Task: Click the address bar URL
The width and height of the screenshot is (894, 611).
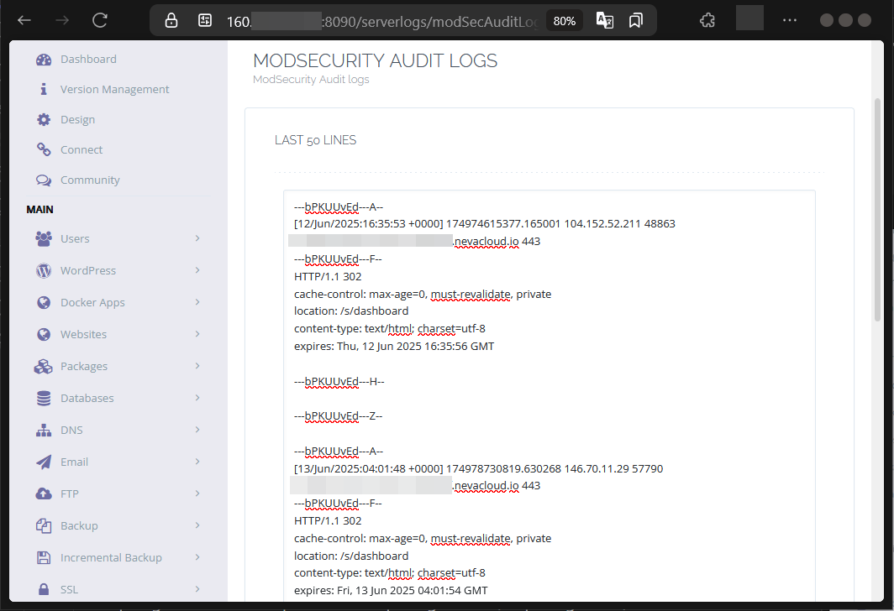Action: click(x=382, y=22)
